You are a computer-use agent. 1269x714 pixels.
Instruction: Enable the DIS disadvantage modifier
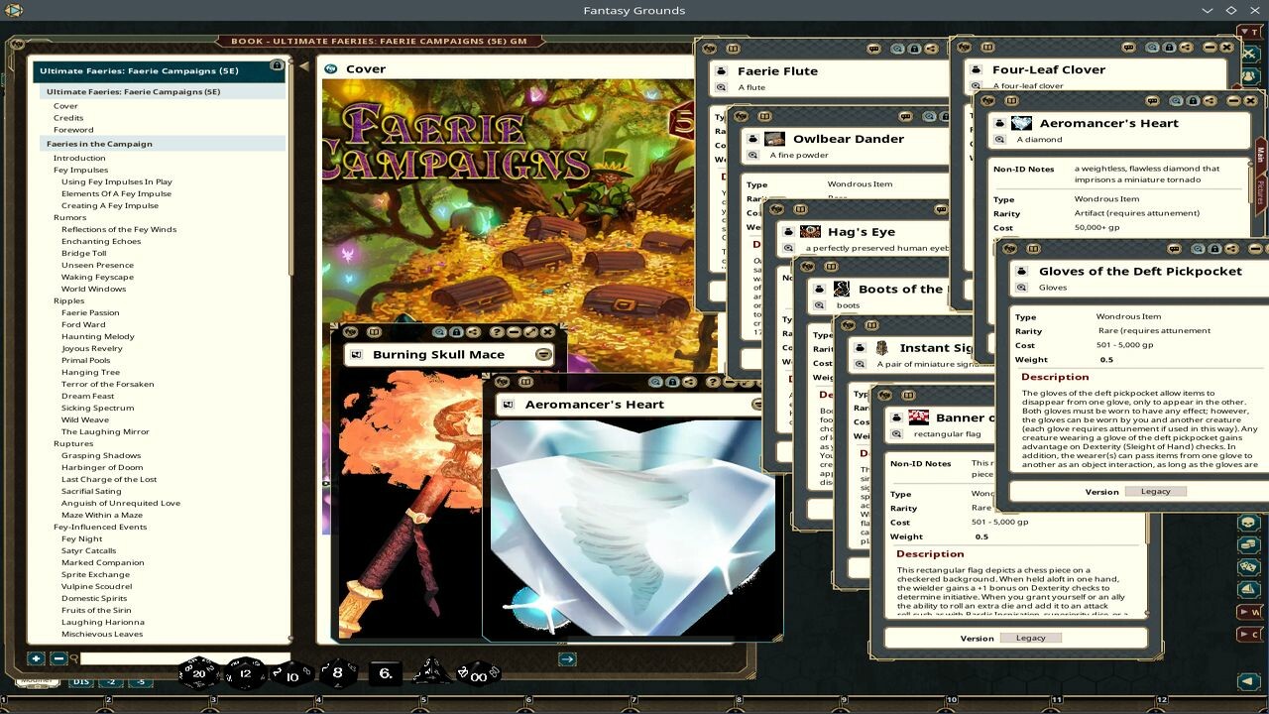click(x=81, y=682)
